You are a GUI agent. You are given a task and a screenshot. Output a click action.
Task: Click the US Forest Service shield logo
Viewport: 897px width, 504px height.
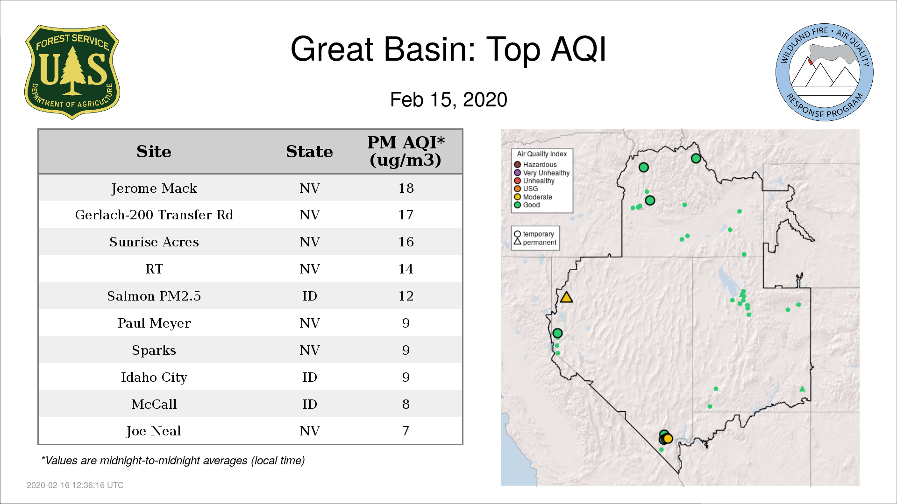click(72, 72)
